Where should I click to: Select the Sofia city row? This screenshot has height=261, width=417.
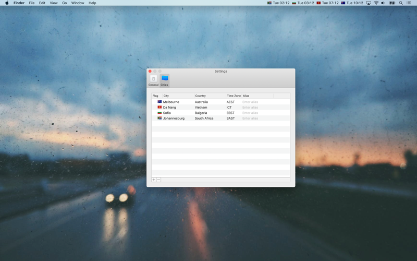[x=220, y=113]
